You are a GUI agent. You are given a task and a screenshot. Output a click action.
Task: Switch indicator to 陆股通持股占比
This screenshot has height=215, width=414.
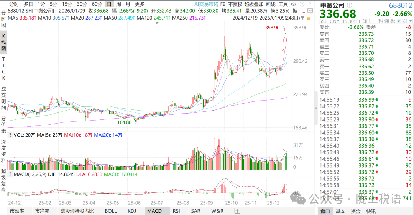(x=77, y=211)
